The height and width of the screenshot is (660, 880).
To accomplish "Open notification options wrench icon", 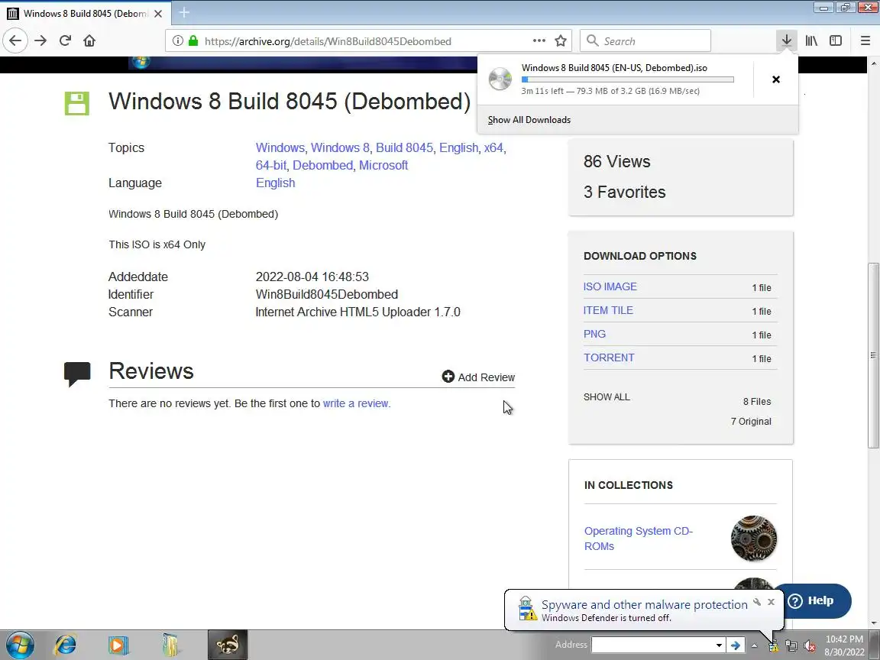I will pos(757,602).
